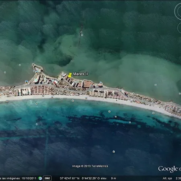Open the photo icon on the jetty line in the lagoon
The height and width of the screenshot is (181, 181).
[82, 35]
